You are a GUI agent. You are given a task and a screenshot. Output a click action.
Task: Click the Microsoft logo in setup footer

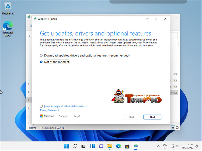tap(47, 116)
